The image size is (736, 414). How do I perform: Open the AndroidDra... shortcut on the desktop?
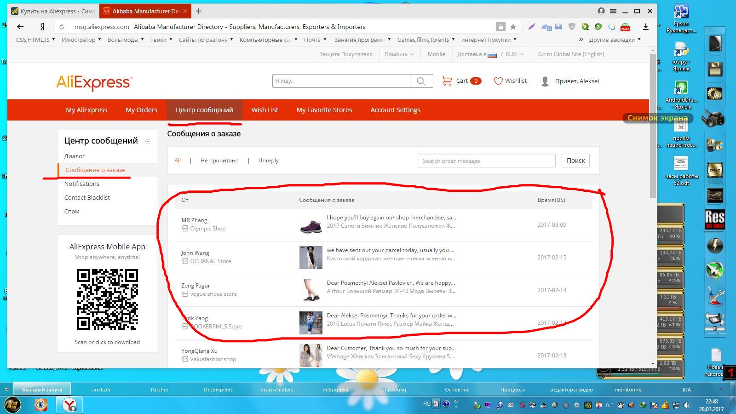click(x=681, y=95)
